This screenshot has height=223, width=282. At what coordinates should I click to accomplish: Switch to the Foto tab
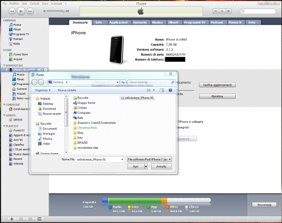coord(252,23)
